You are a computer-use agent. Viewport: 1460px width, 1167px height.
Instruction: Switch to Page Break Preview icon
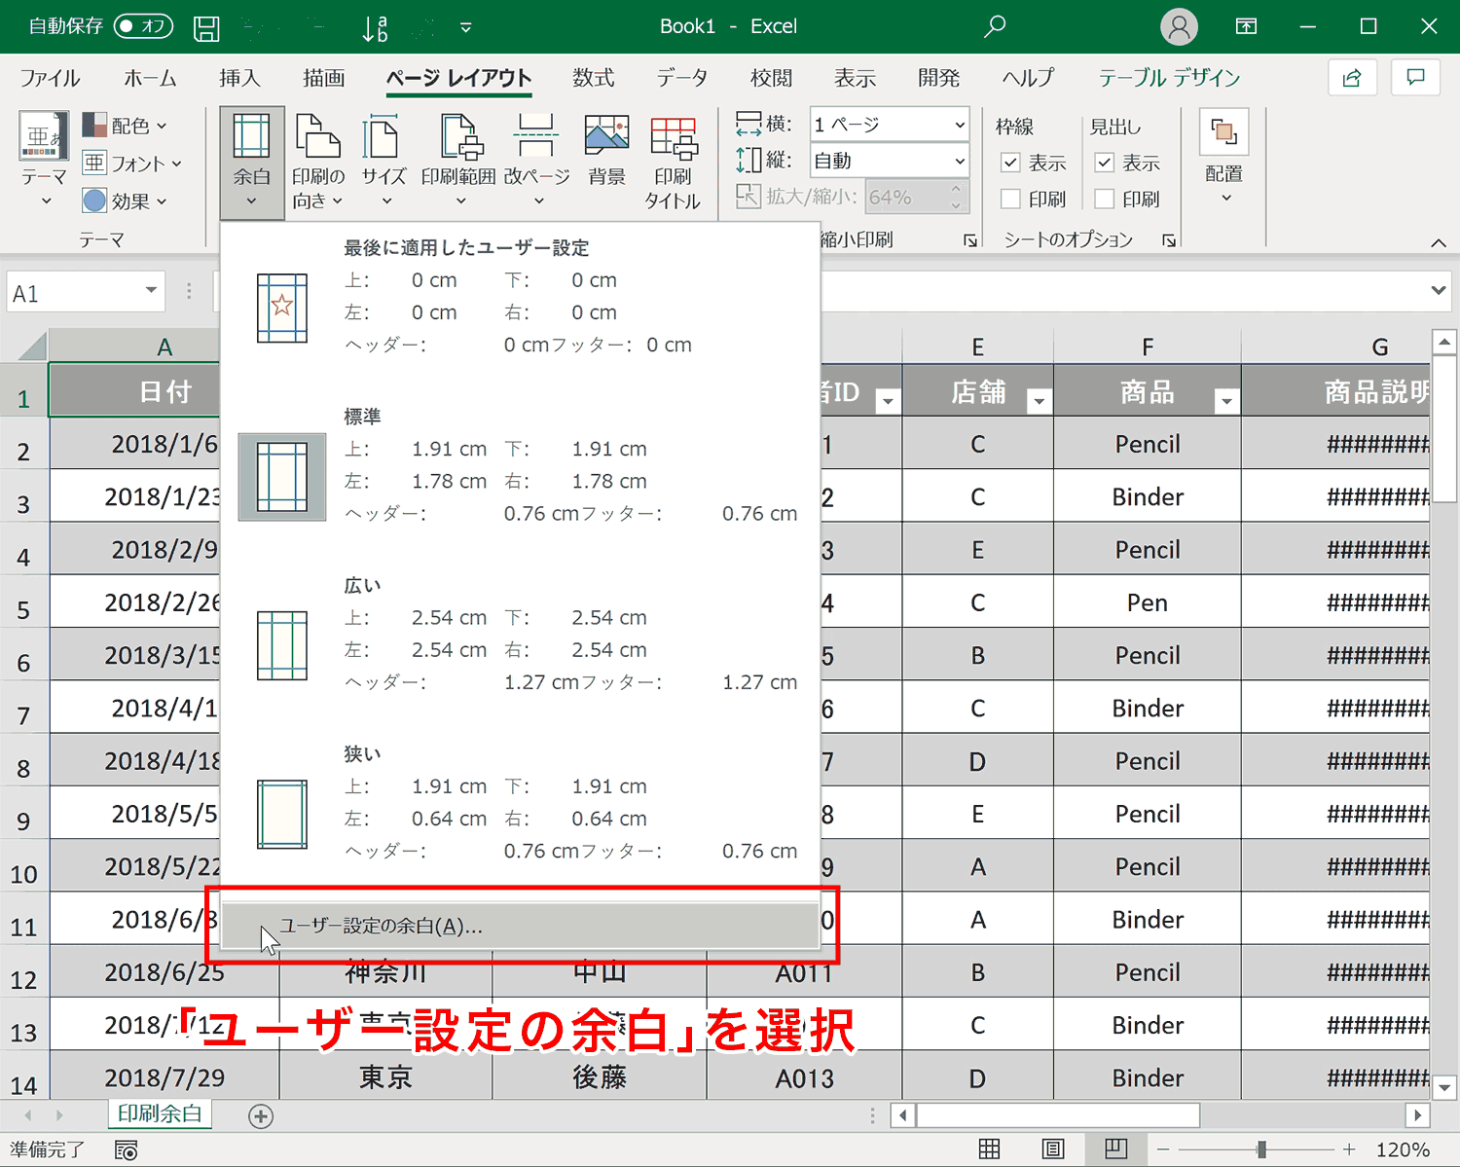[x=1115, y=1149]
